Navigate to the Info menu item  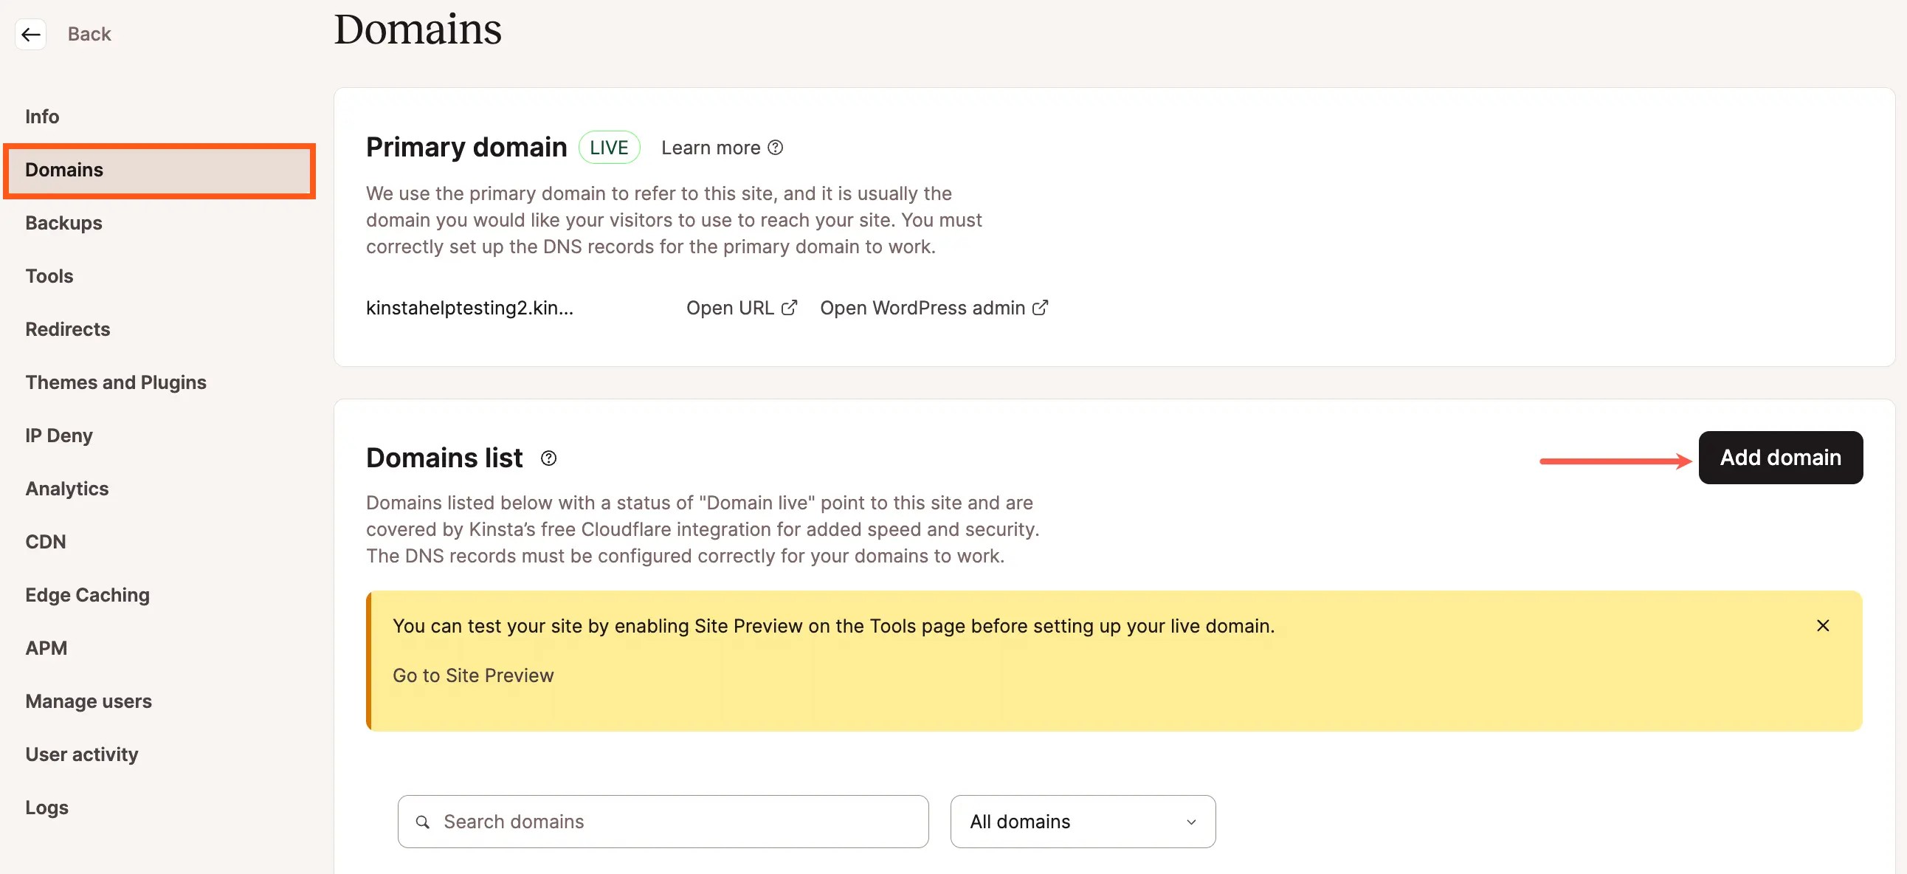(x=41, y=116)
